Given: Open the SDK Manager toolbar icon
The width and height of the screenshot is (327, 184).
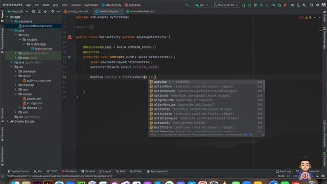Looking at the screenshot, I should [305, 5].
